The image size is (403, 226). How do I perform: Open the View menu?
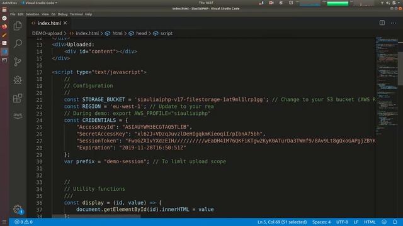click(45, 14)
